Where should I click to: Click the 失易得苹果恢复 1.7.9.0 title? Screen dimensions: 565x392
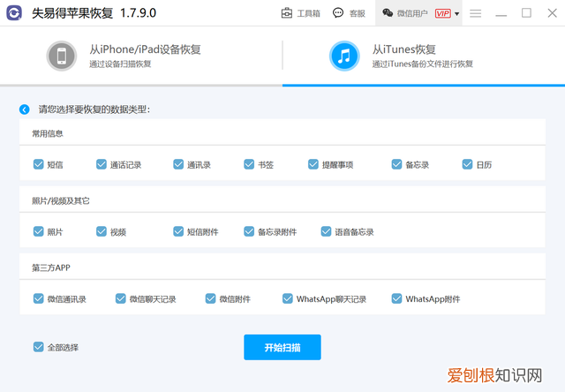coord(94,13)
